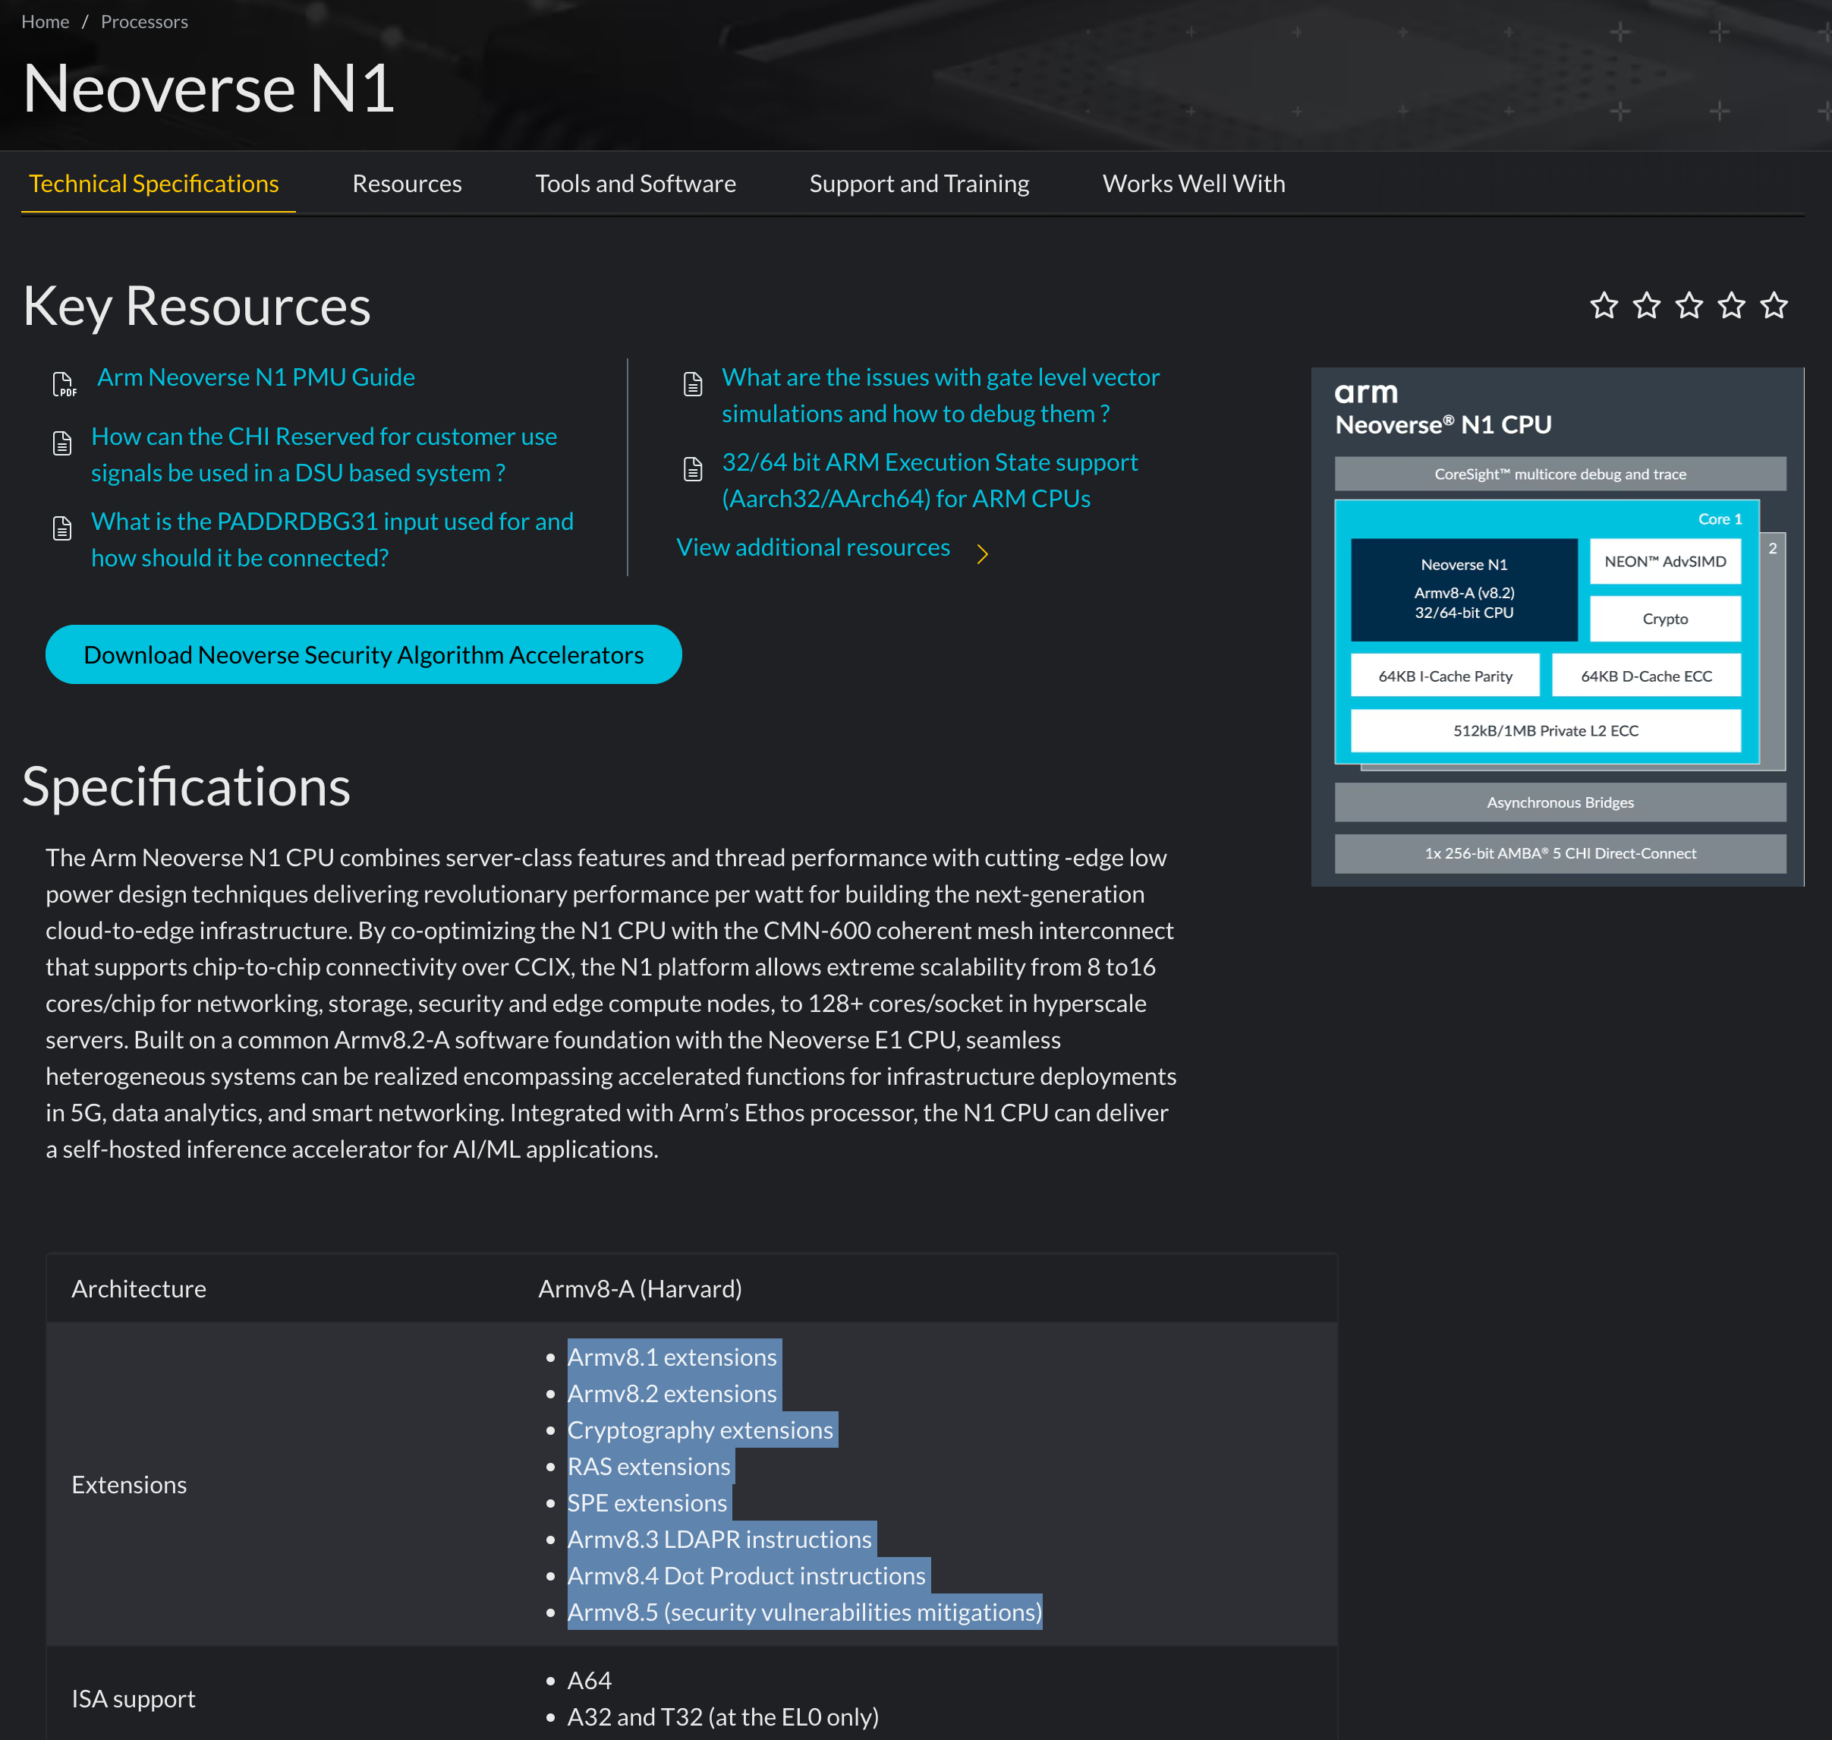The height and width of the screenshot is (1740, 1832).
Task: Rate the page five stars
Action: pyautogui.click(x=1774, y=305)
